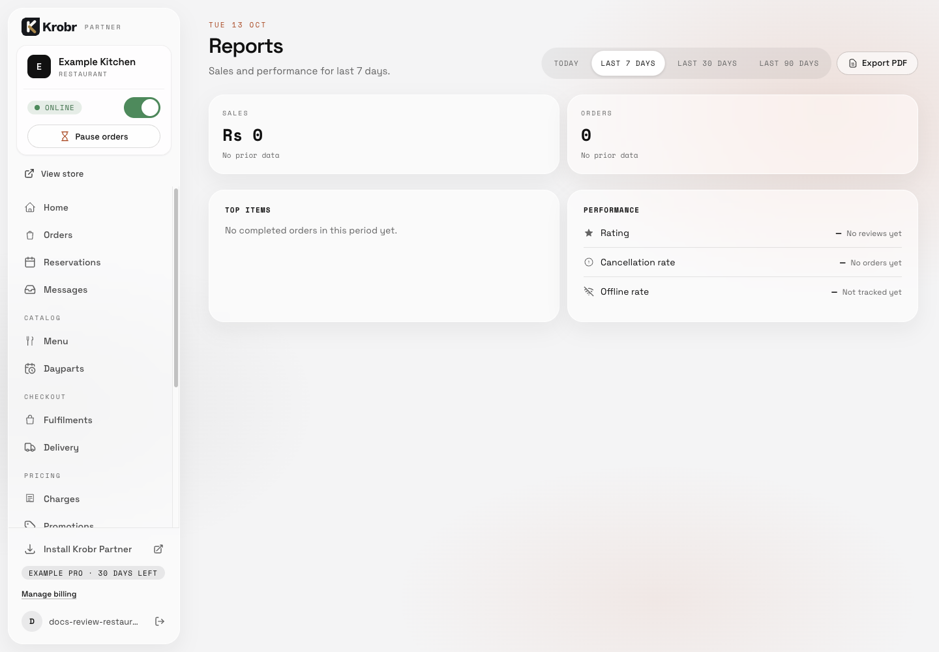Open Delivery via the truck icon

click(x=30, y=447)
